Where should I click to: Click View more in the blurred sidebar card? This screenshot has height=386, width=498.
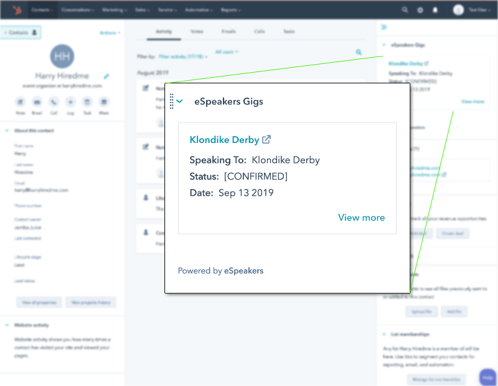click(x=472, y=101)
